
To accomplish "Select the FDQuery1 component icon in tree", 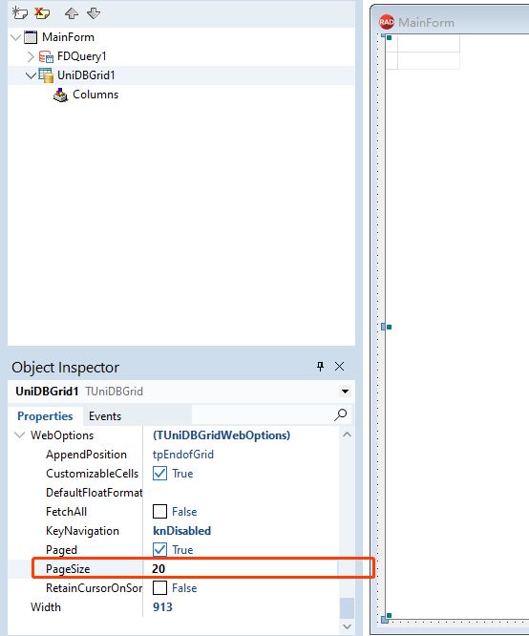I will pyautogui.click(x=46, y=56).
